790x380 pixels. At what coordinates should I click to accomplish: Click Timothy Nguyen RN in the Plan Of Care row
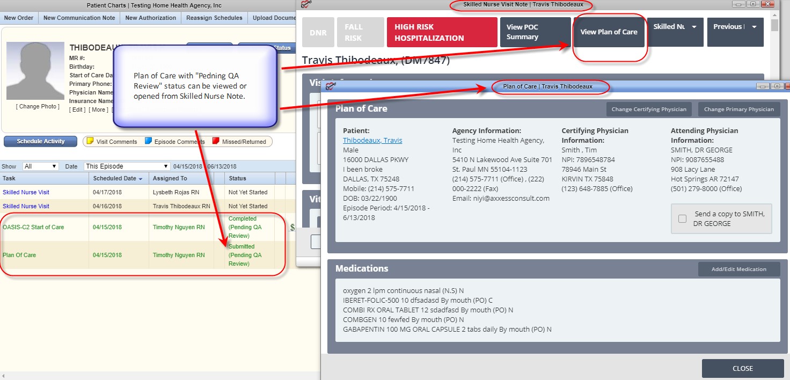tap(179, 255)
